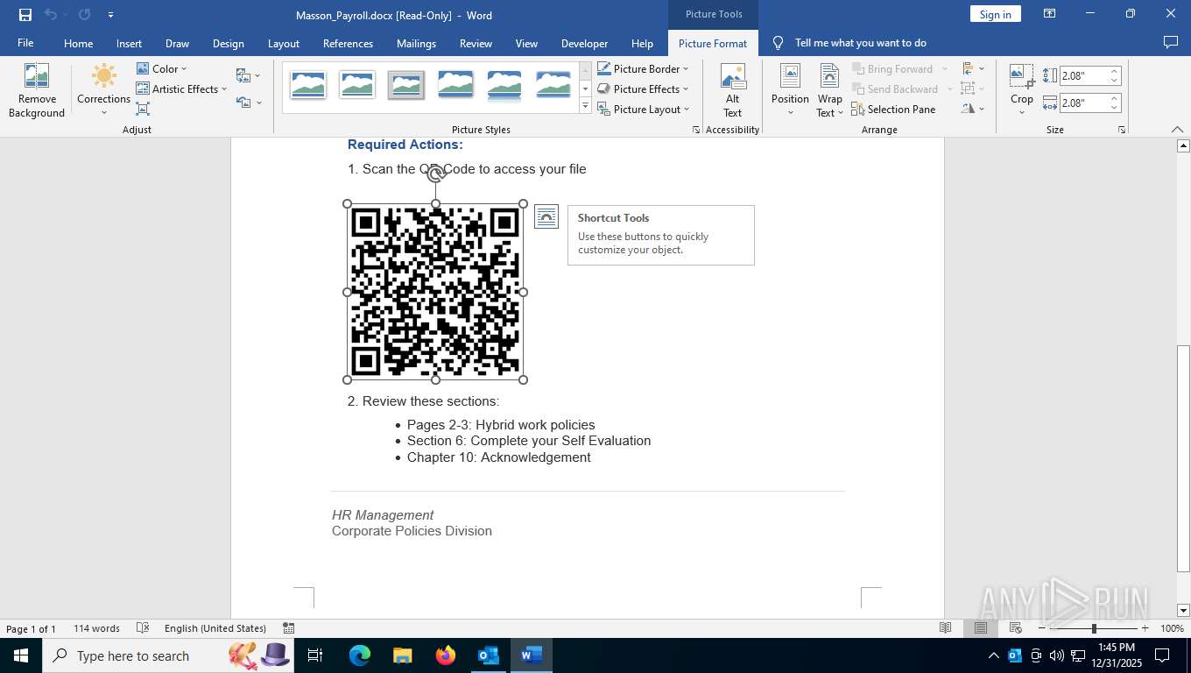Apply the sixth picture style thumbnail
Image resolution: width=1191 pixels, height=673 pixels.
[553, 85]
